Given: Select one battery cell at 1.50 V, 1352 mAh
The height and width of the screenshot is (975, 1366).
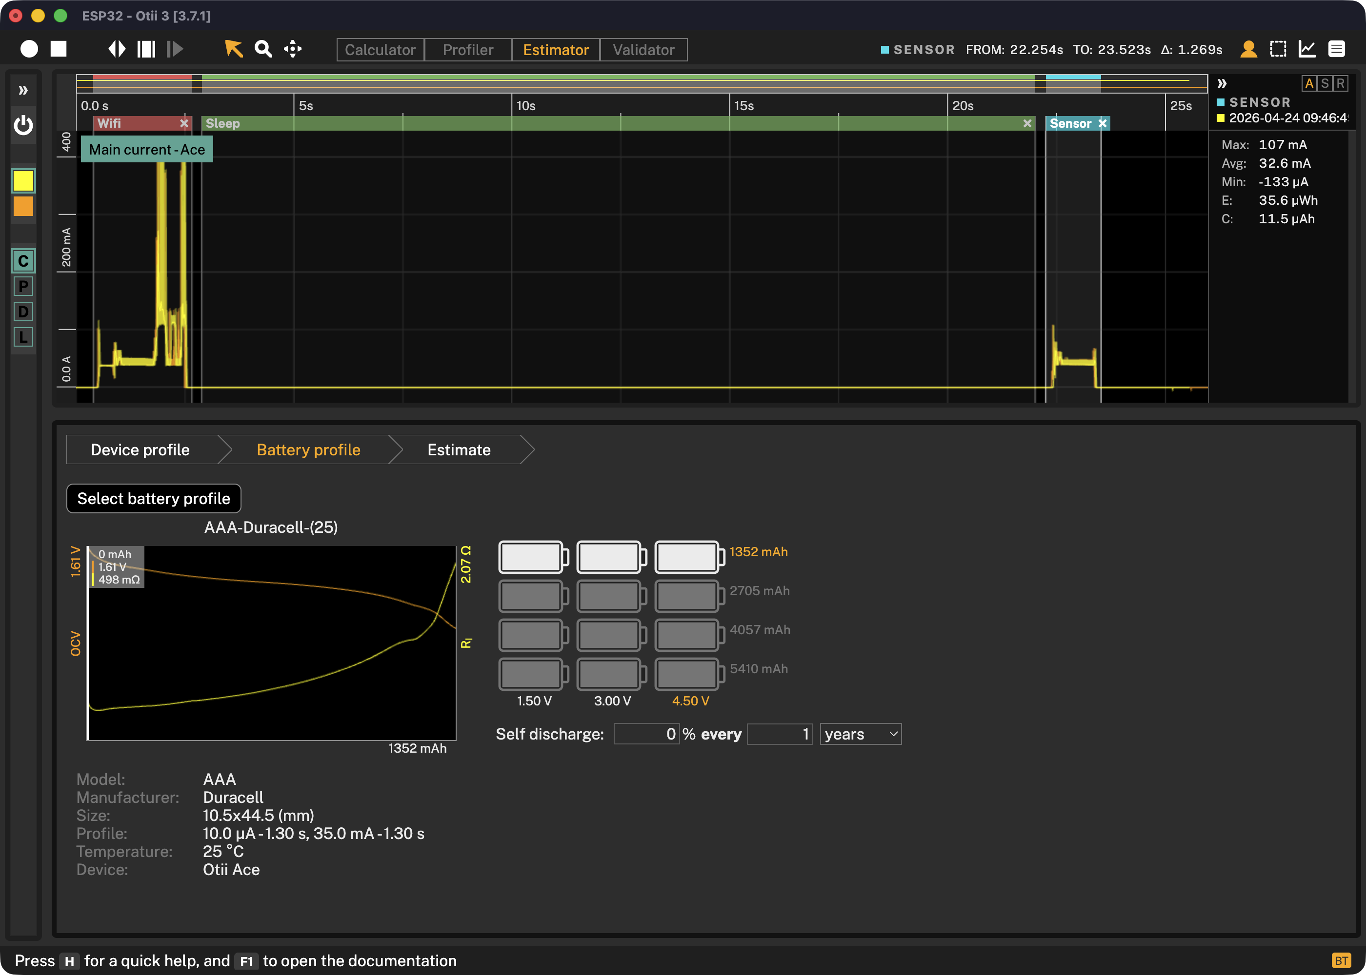Looking at the screenshot, I should pos(533,557).
